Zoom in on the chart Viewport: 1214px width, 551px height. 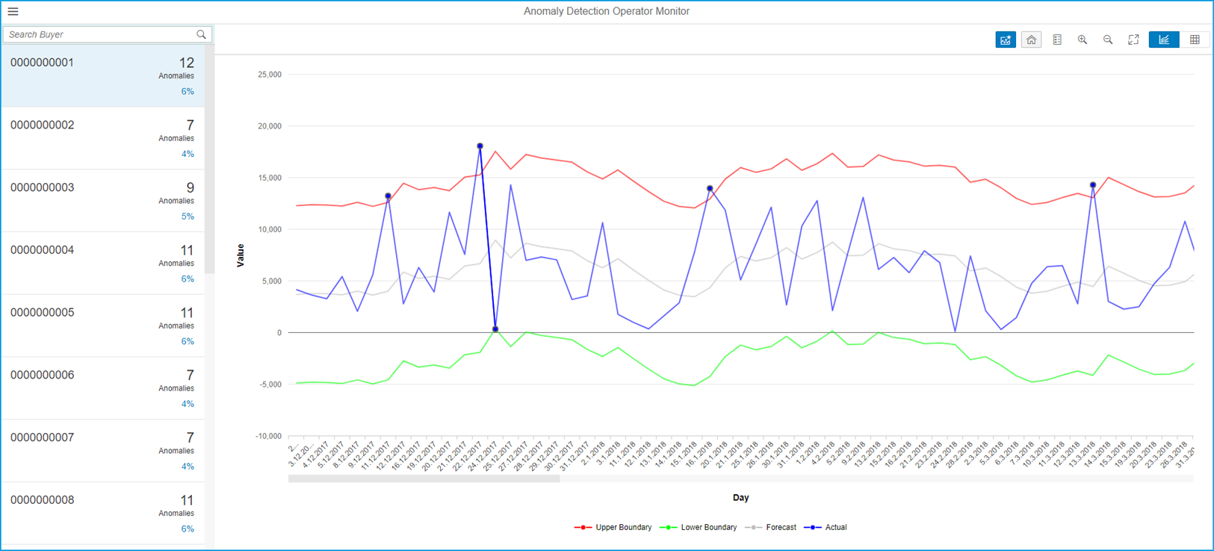point(1082,40)
